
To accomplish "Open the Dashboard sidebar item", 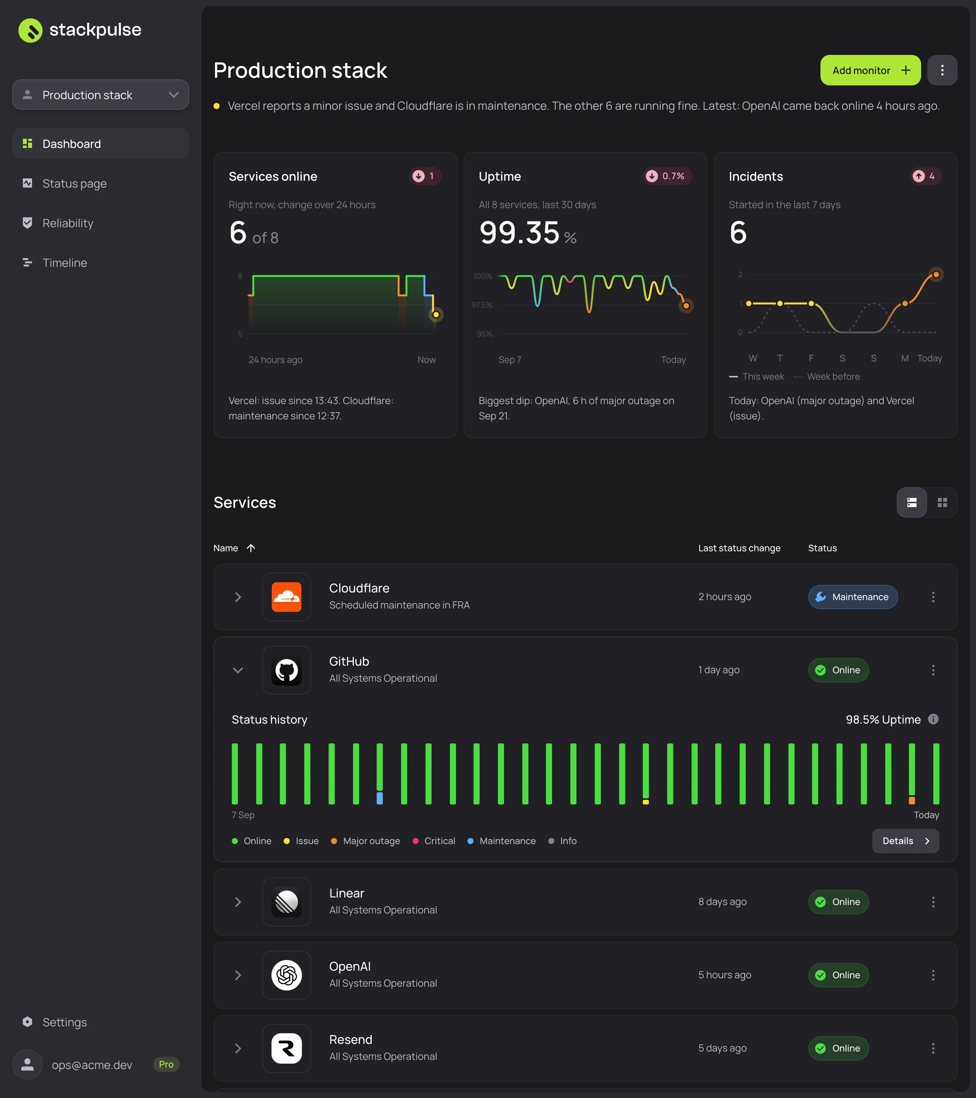I will click(x=100, y=143).
